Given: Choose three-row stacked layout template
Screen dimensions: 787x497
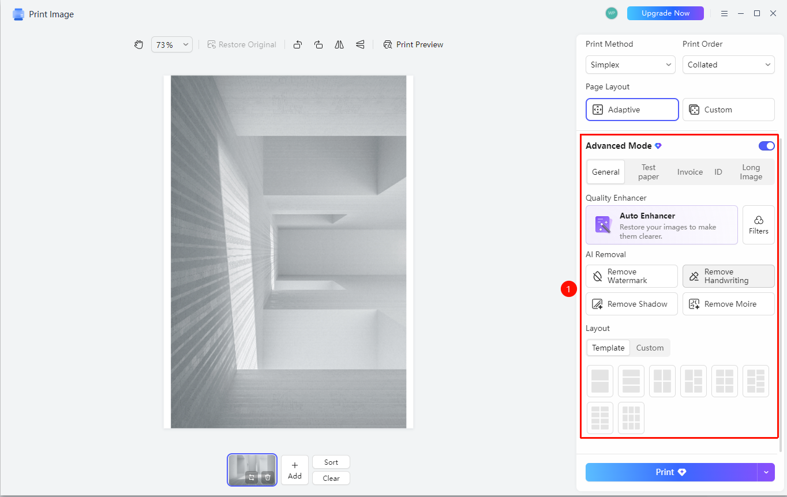Looking at the screenshot, I should click(631, 381).
